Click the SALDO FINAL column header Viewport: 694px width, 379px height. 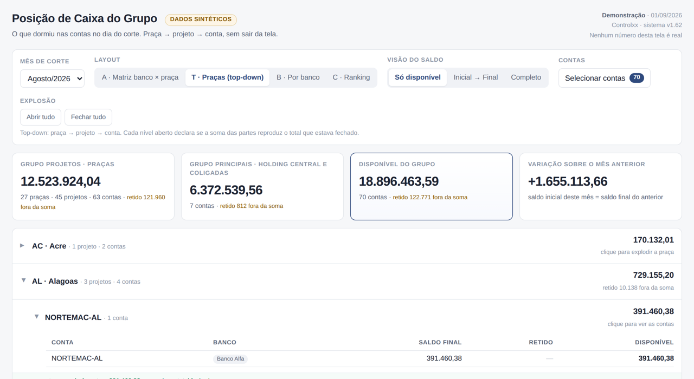(440, 342)
